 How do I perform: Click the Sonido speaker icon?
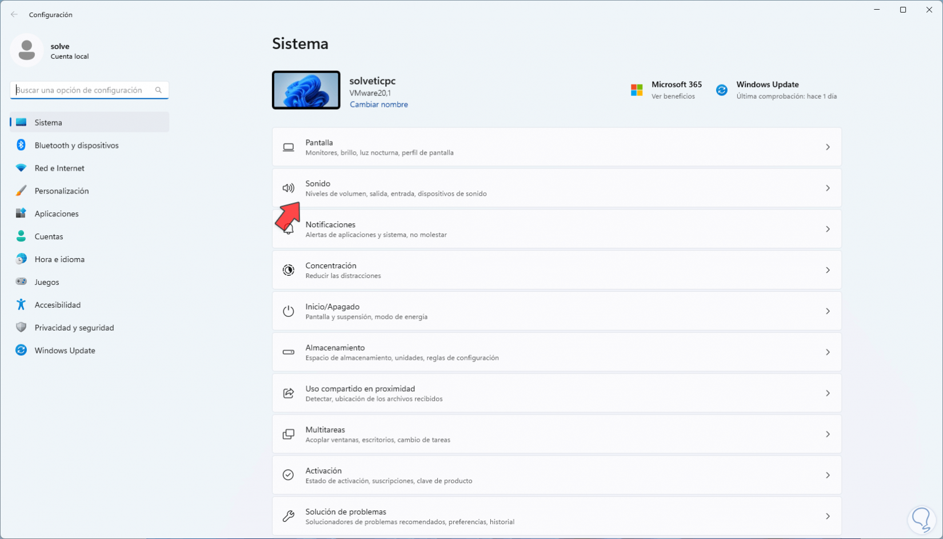(289, 188)
